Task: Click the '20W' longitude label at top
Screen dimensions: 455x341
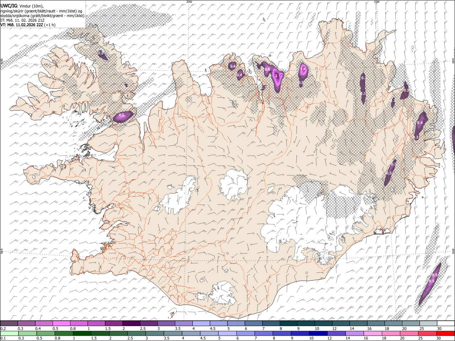Action: (x=189, y=2)
